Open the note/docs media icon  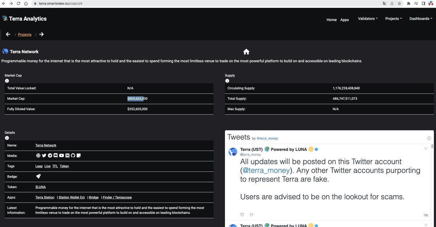coord(78,156)
